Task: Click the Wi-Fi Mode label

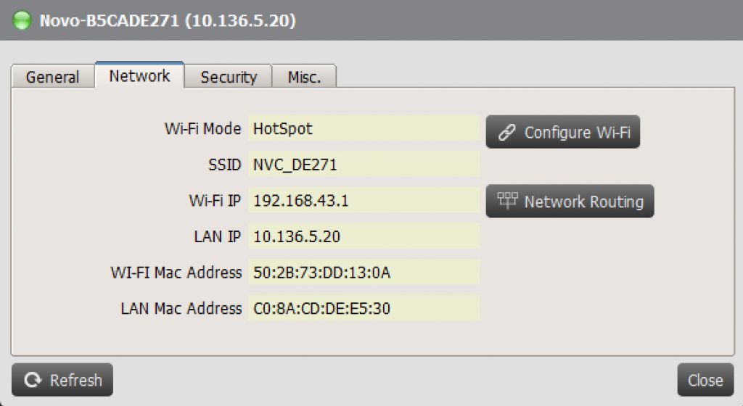Action: click(203, 129)
